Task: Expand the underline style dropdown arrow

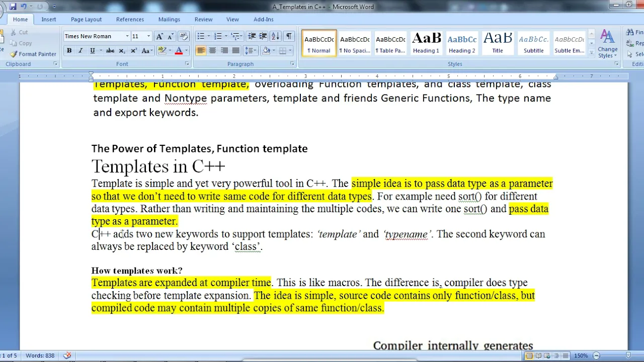Action: 101,51
